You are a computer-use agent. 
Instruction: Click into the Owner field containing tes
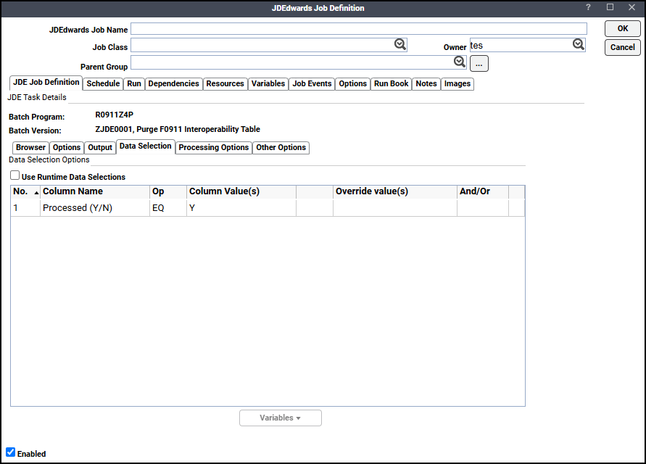pyautogui.click(x=528, y=45)
